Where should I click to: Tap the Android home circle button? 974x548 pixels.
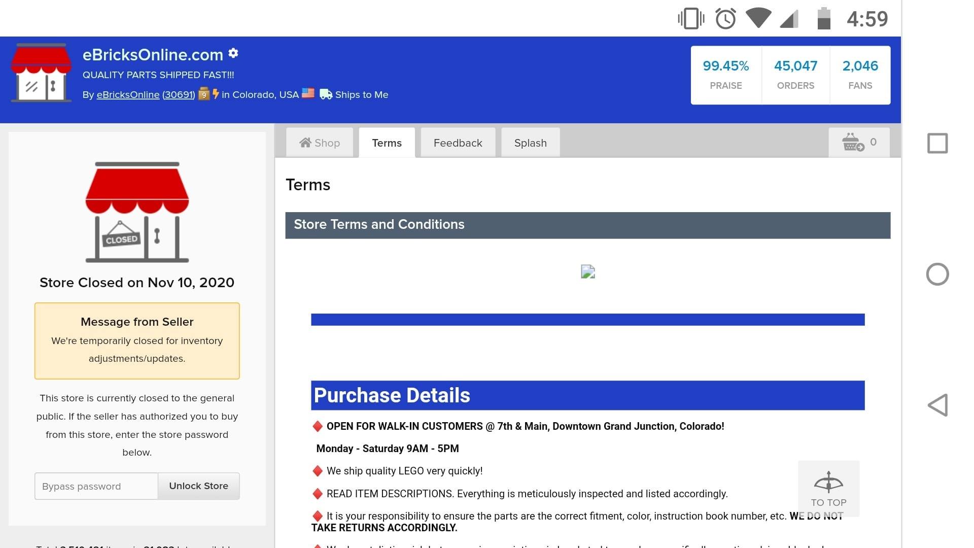(937, 274)
